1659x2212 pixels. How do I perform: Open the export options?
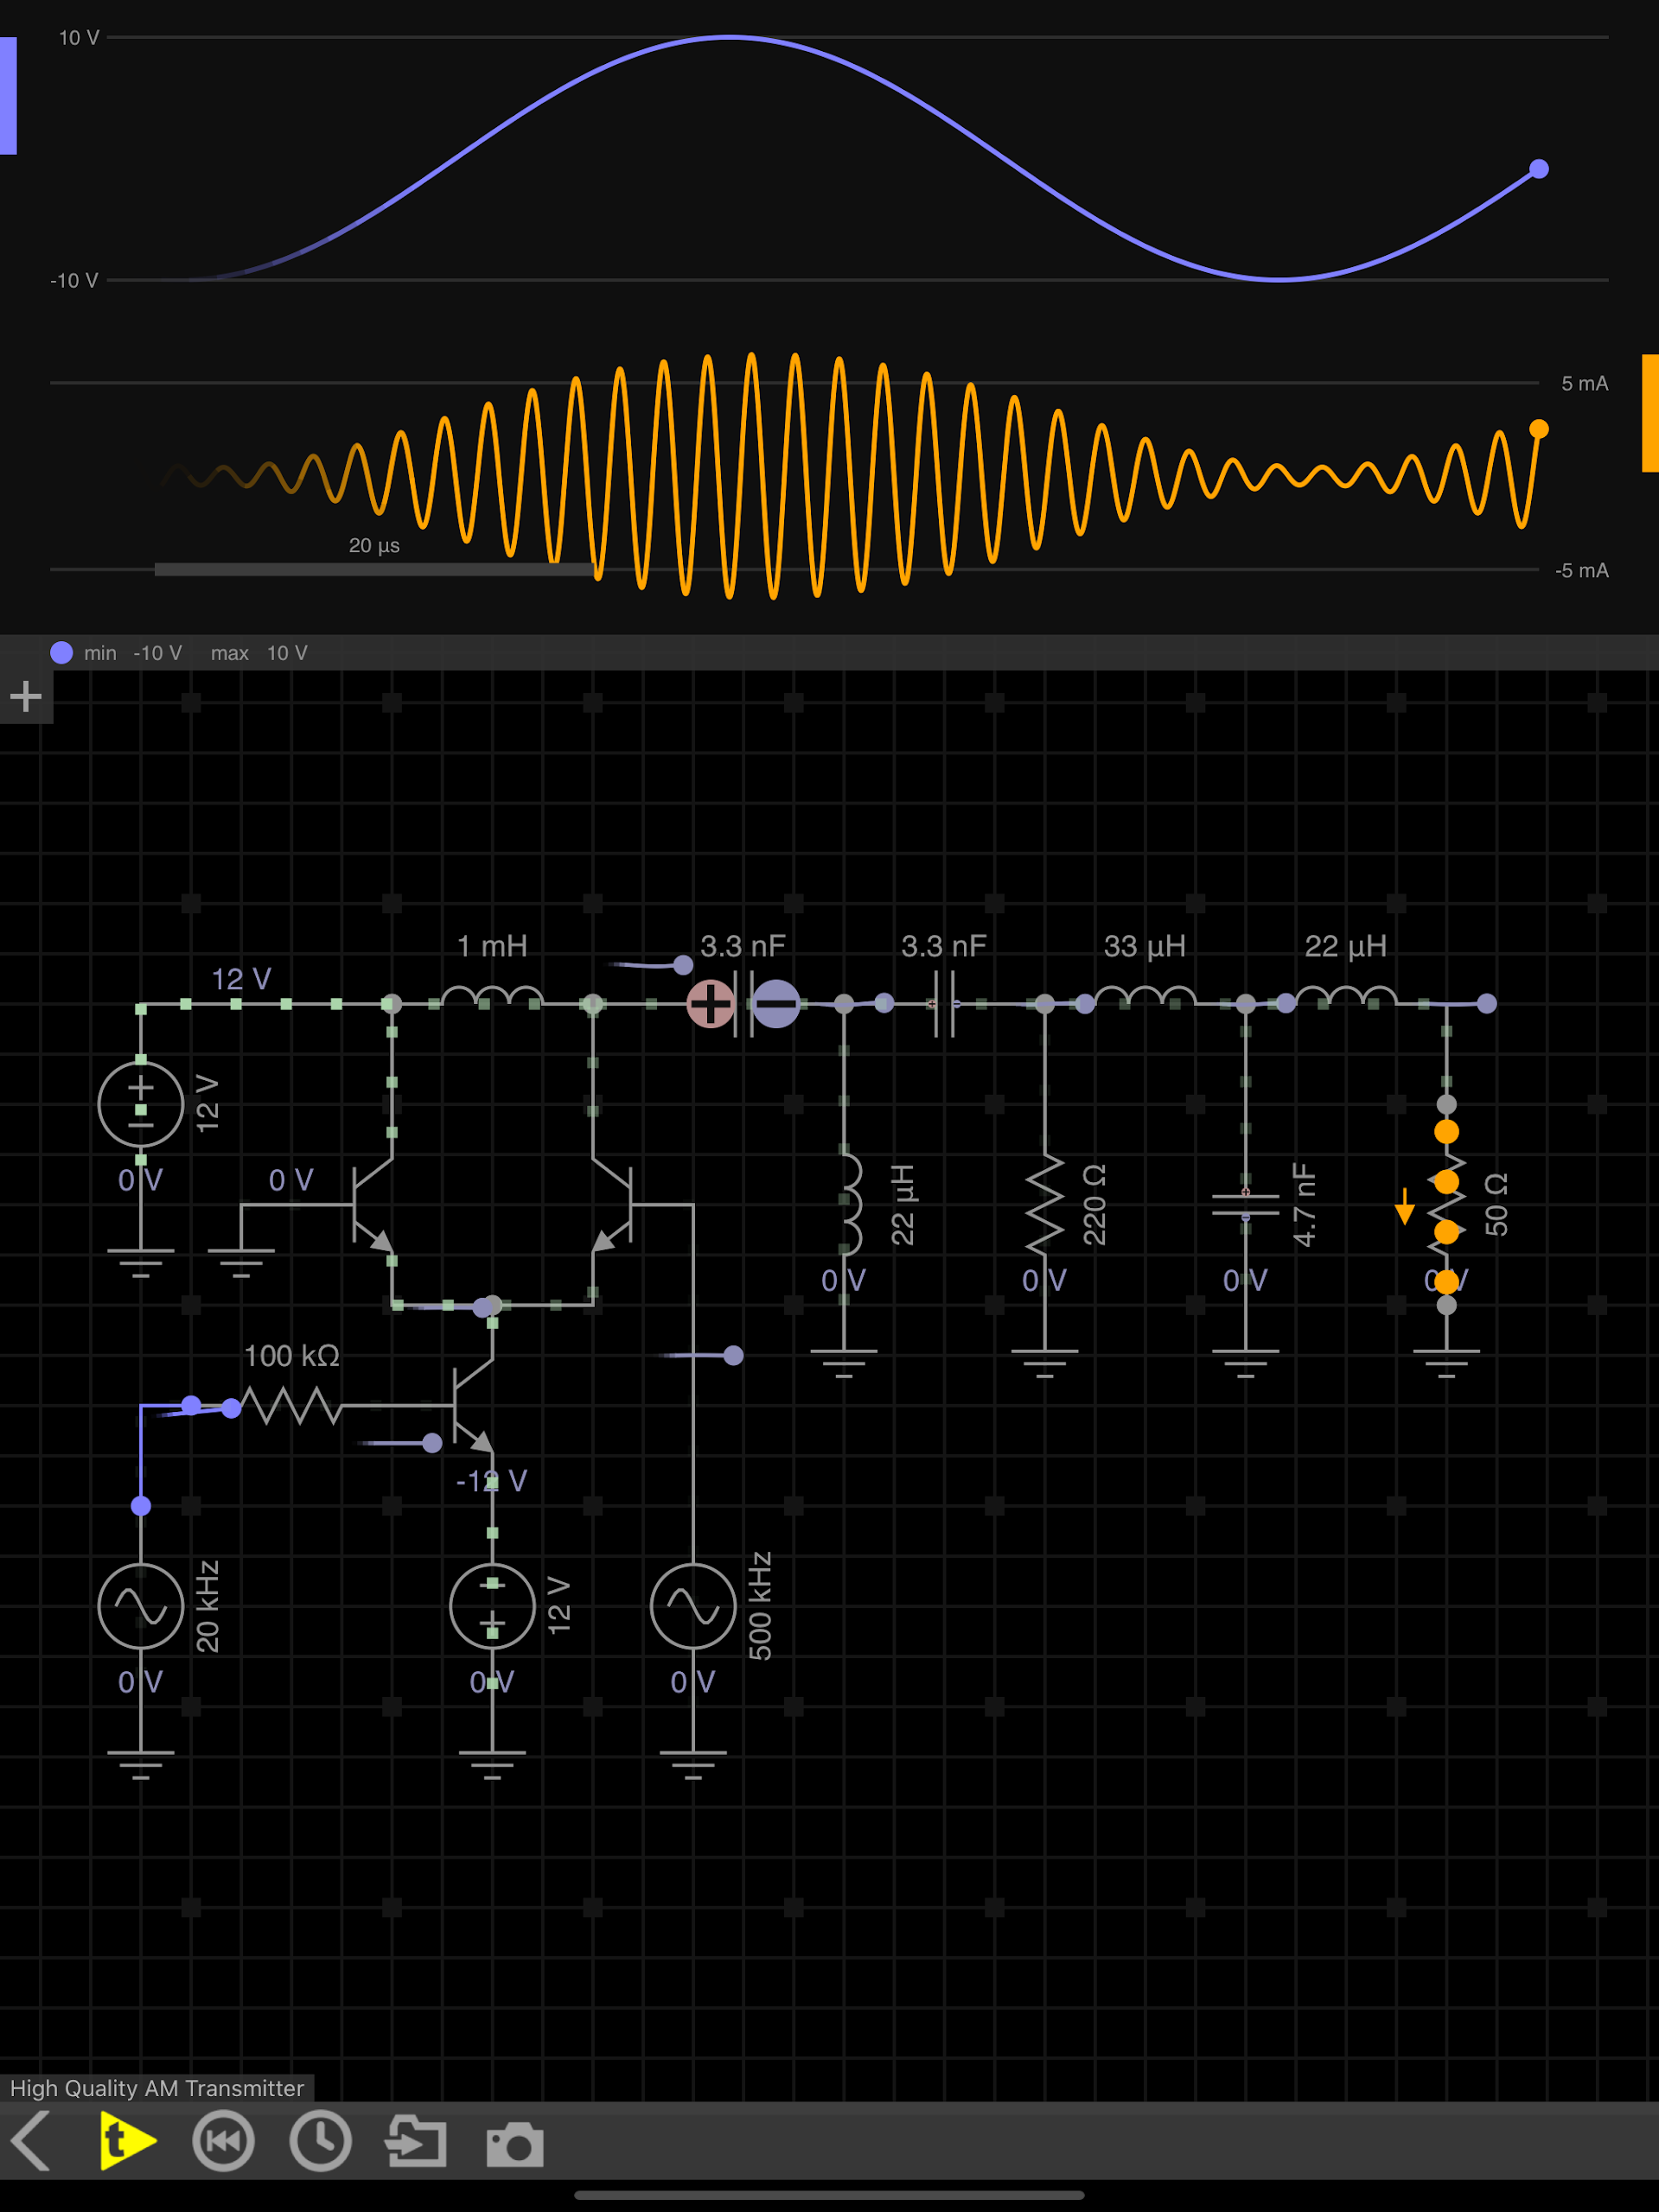(x=415, y=2140)
